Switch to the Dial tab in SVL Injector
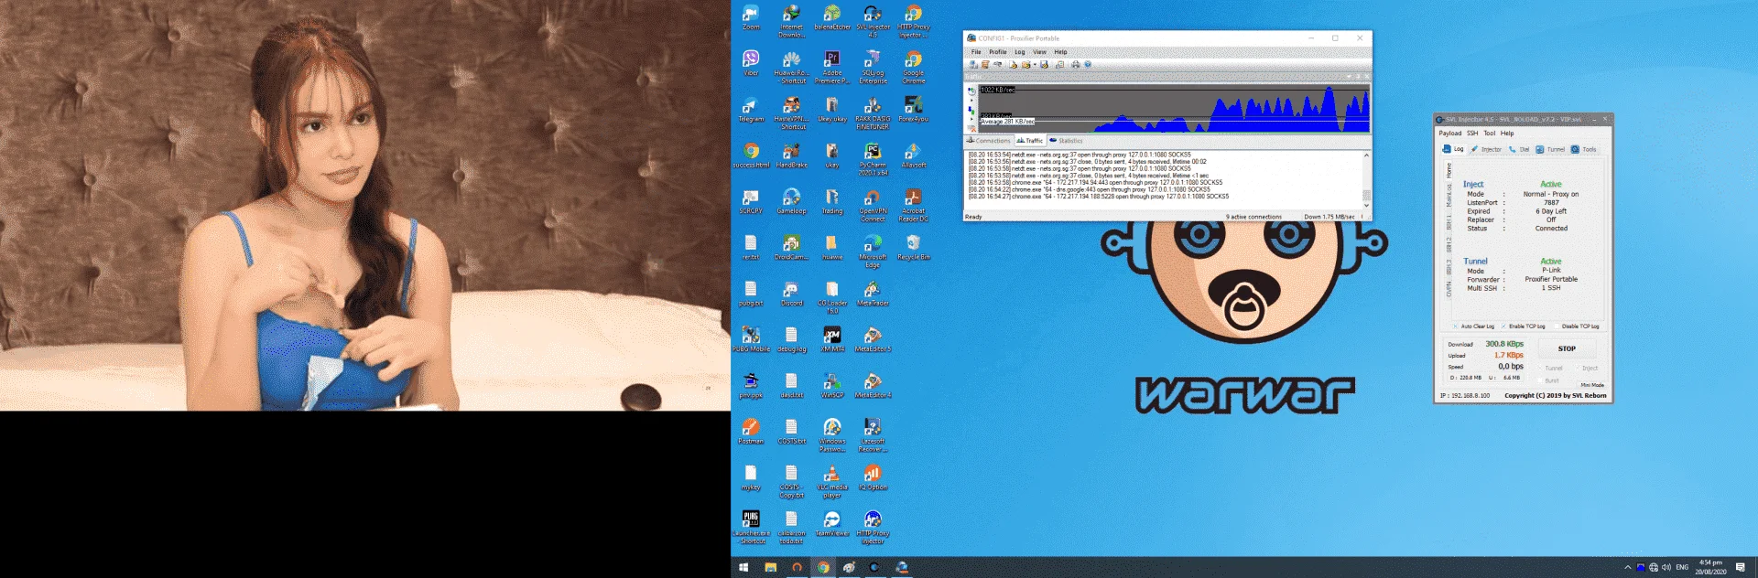The image size is (1758, 578). (1518, 149)
